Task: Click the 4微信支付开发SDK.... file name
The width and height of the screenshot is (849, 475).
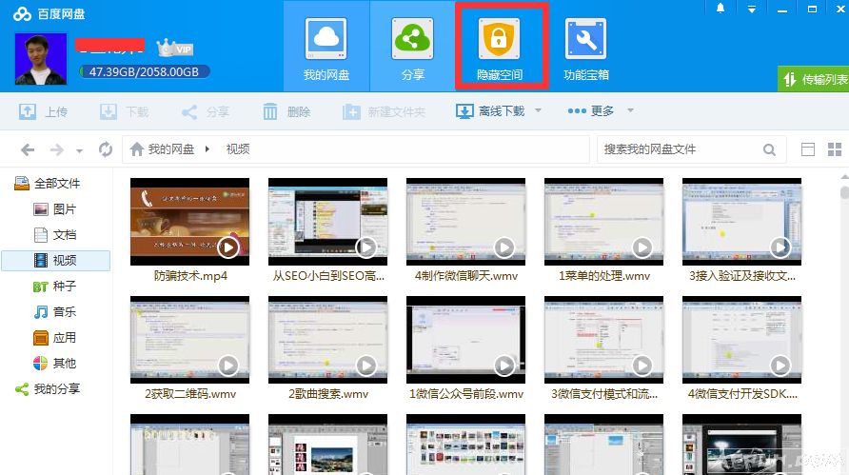Action: [742, 394]
